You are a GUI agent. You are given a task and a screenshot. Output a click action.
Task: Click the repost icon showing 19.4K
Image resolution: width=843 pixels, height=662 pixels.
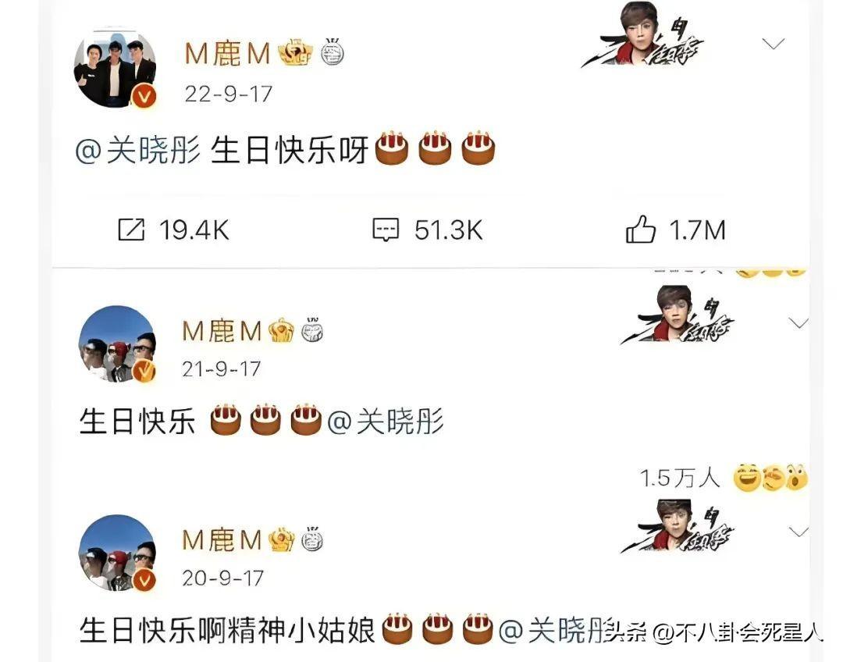(131, 230)
